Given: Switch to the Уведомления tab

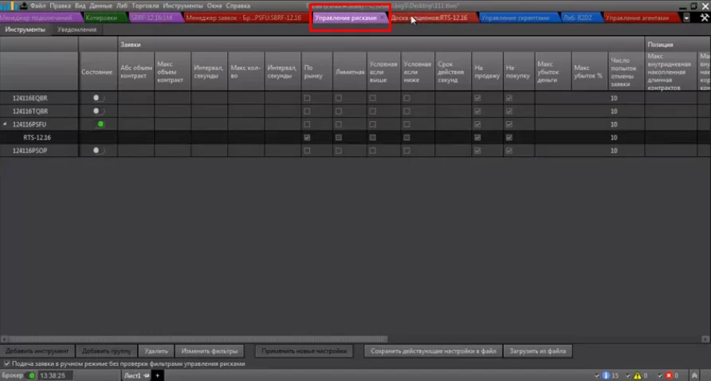Looking at the screenshot, I should [77, 29].
